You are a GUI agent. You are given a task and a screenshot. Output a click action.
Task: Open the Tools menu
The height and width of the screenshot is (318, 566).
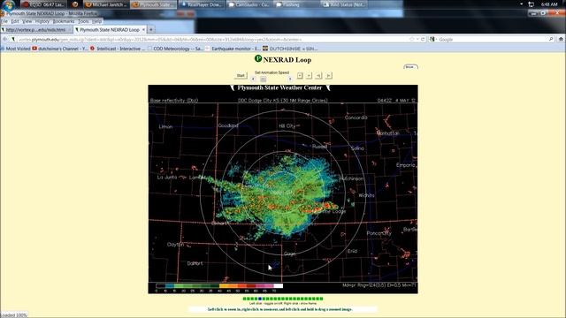click(83, 21)
